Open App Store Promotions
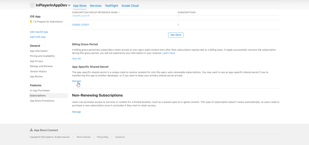This screenshot has width=309, height=145. (42, 101)
